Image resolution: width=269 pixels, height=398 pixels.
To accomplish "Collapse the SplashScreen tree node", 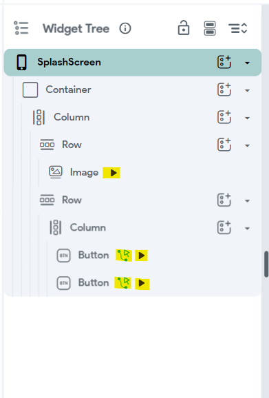I will (247, 63).
